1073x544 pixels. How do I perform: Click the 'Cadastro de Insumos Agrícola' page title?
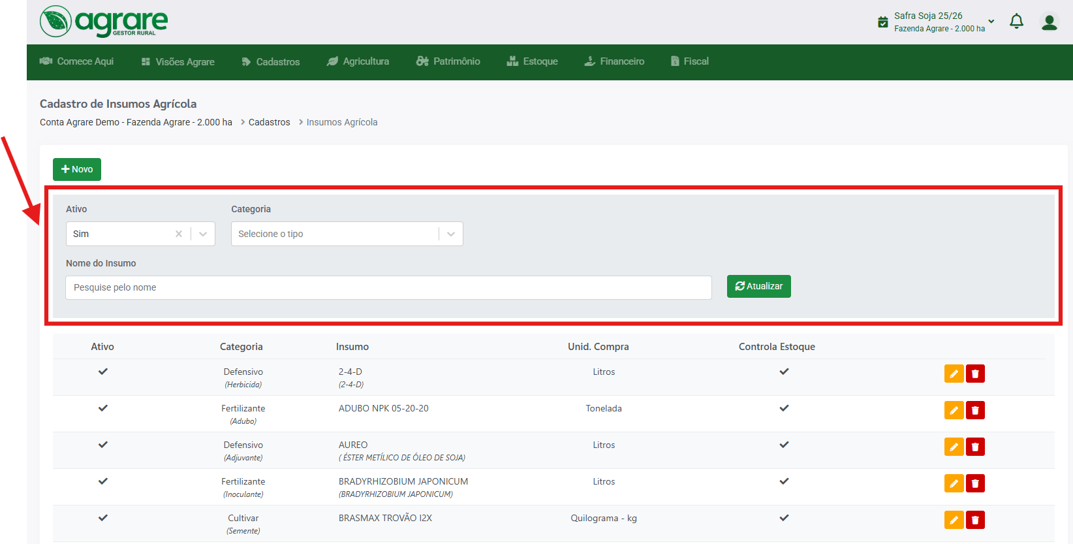118,104
